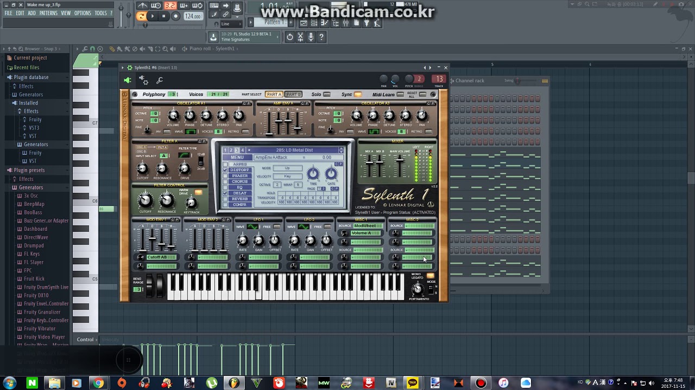Screen dimensions: 695x390
Task: Uncheck the DISTORT effect checkbox
Action: point(225,170)
